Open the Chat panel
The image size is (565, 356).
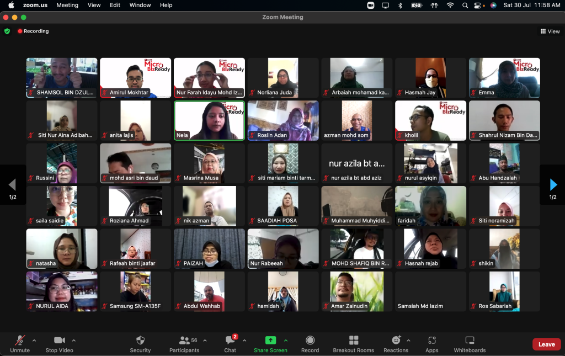tap(230, 341)
